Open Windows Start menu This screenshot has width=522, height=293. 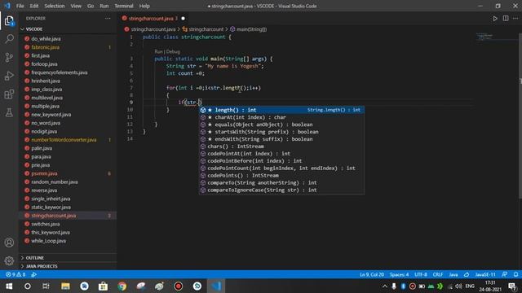coord(9,286)
